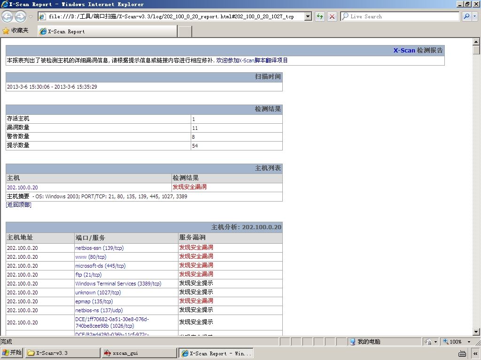This screenshot has width=481, height=360.
Task: Open microsoft-ds (445/tcp) details
Action: (101, 266)
